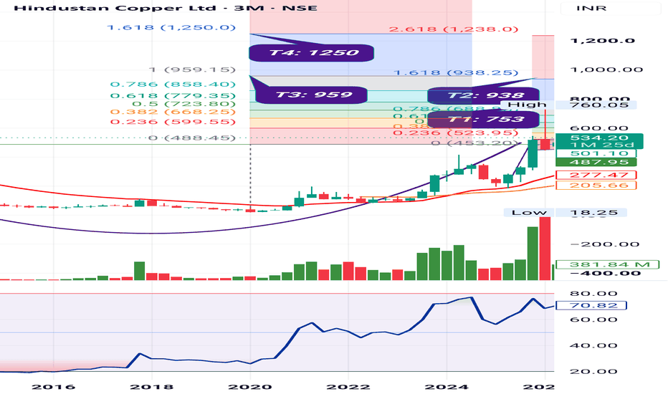
Task: Click the 1,000.00 price axis label
Action: tap(606, 69)
